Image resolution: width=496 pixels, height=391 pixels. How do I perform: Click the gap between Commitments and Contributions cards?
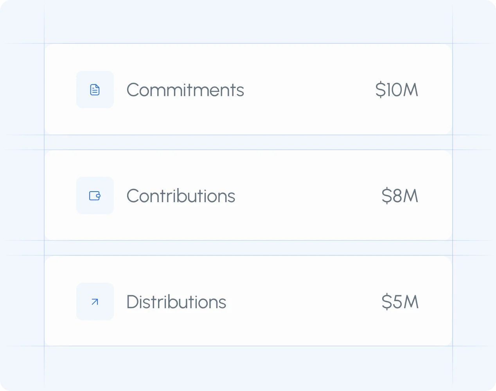(x=248, y=142)
